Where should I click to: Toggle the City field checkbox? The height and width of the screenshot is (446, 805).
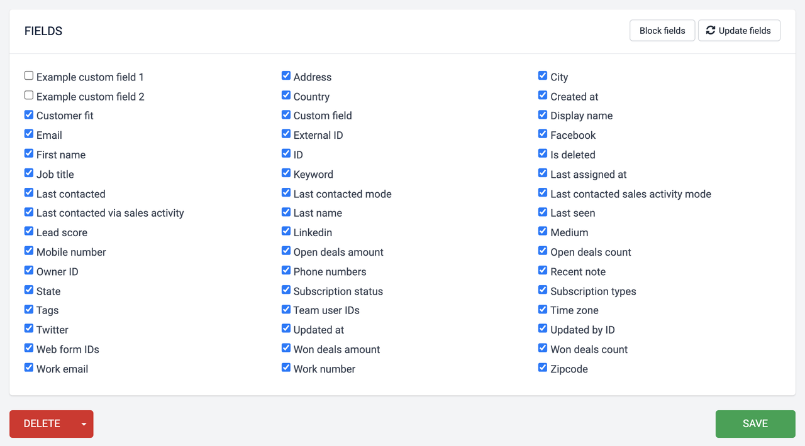[543, 76]
